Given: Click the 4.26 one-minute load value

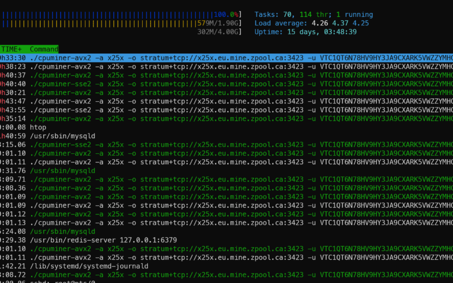Looking at the screenshot, I should (x=319, y=23).
